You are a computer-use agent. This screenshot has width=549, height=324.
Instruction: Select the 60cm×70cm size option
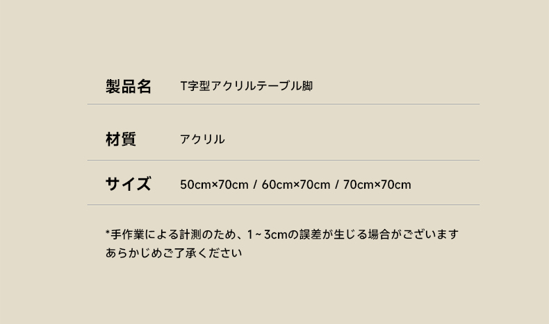pyautogui.click(x=296, y=185)
